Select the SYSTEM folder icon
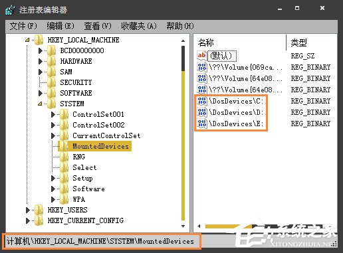 [x=52, y=104]
